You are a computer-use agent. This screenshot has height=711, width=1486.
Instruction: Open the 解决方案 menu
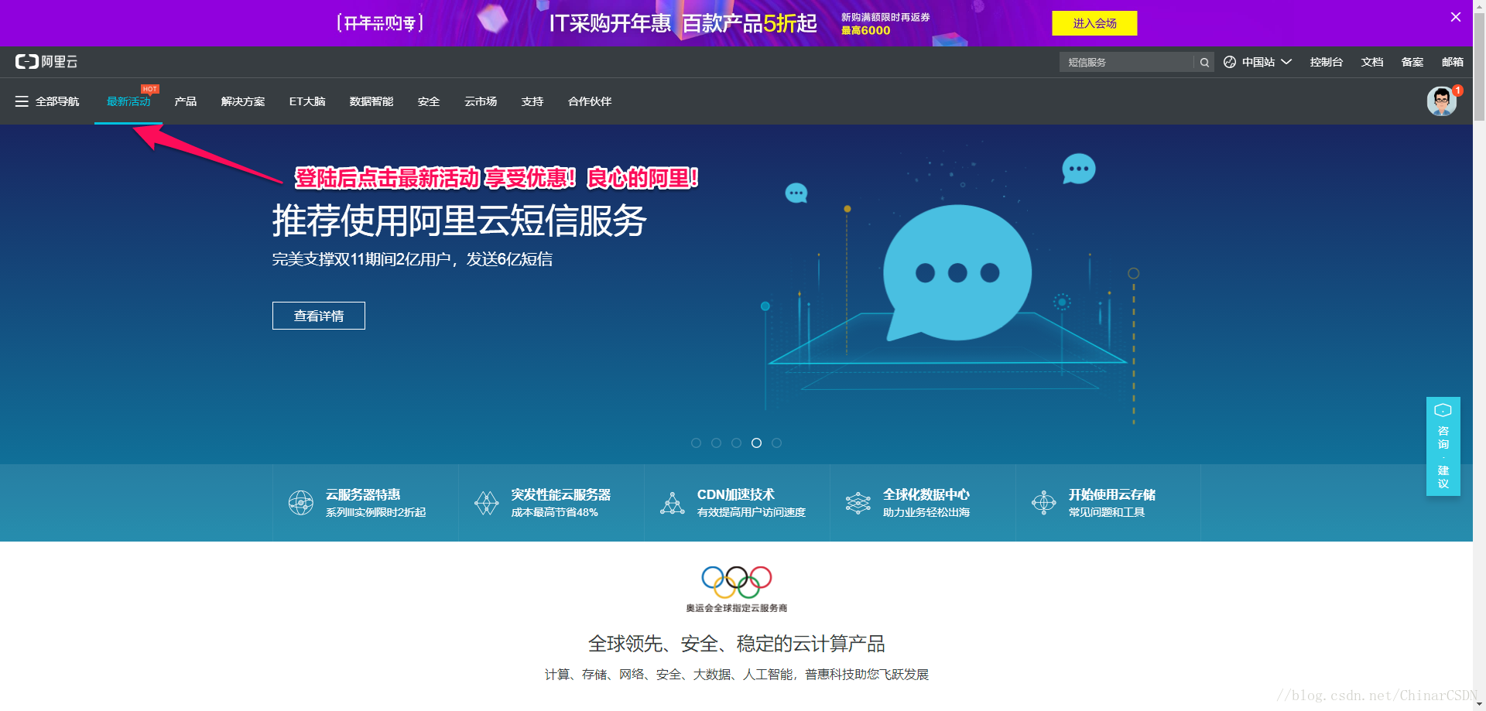tap(243, 101)
